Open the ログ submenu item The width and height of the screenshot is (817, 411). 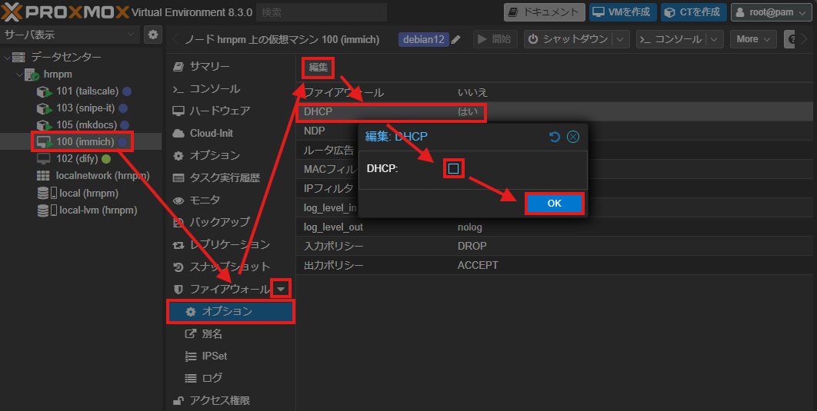[231, 378]
